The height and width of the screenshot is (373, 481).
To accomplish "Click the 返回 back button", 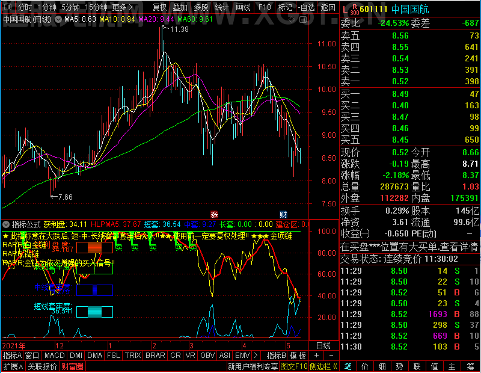I will pos(328,7).
